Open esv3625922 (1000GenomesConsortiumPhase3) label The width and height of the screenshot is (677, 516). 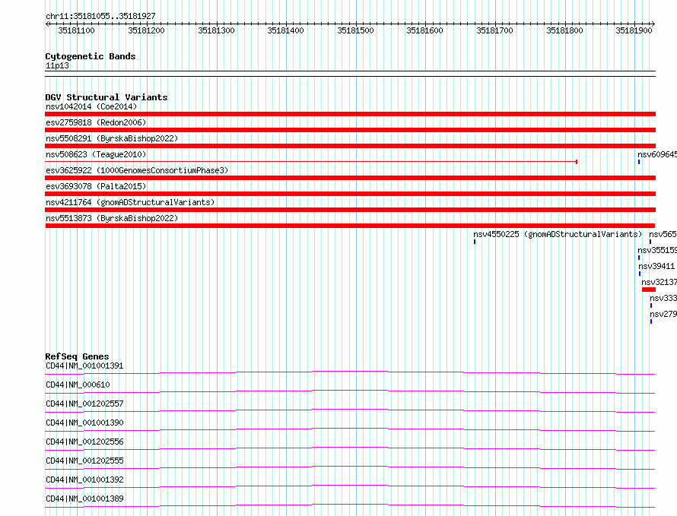click(137, 170)
